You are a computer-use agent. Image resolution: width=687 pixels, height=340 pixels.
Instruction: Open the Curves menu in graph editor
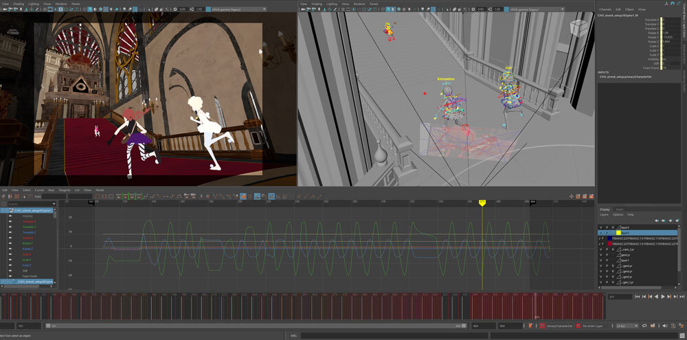point(39,190)
